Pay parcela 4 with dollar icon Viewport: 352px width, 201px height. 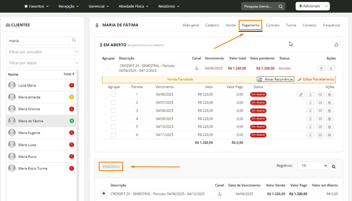(x=310, y=119)
